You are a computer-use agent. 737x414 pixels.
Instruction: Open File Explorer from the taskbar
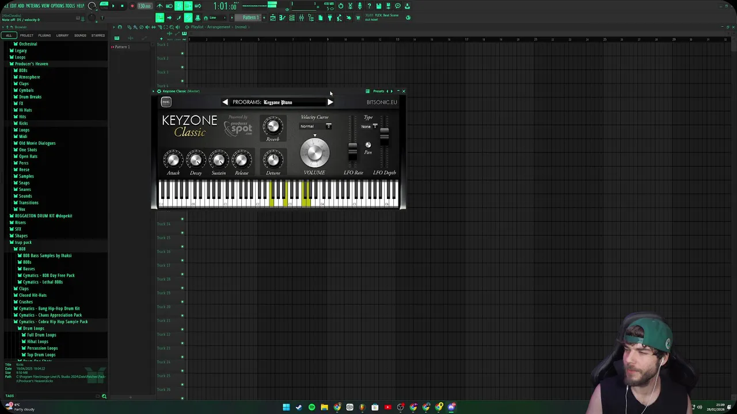click(324, 407)
